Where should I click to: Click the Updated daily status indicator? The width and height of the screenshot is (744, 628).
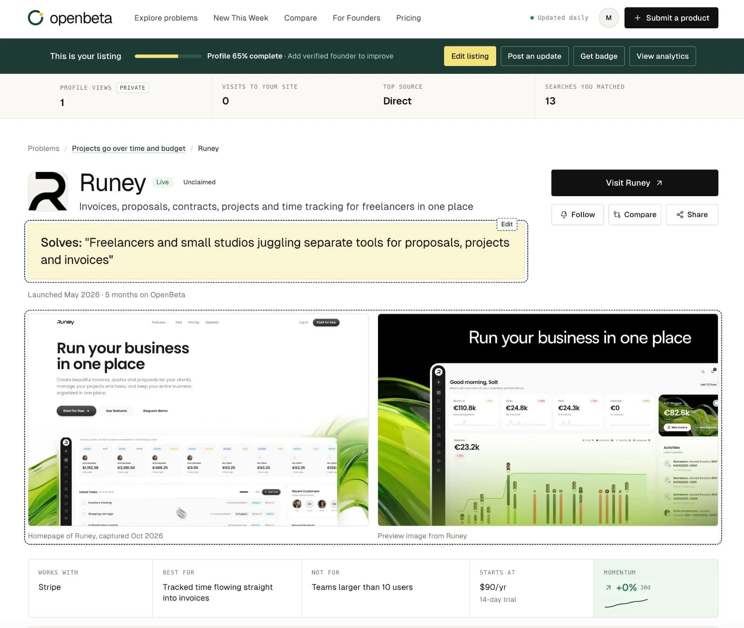[x=559, y=18]
